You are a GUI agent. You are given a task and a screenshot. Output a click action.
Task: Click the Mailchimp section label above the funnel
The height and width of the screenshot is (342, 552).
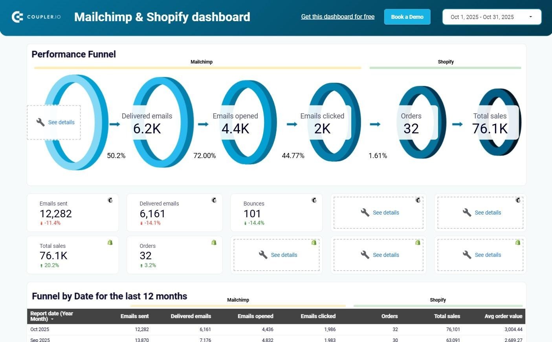point(201,62)
